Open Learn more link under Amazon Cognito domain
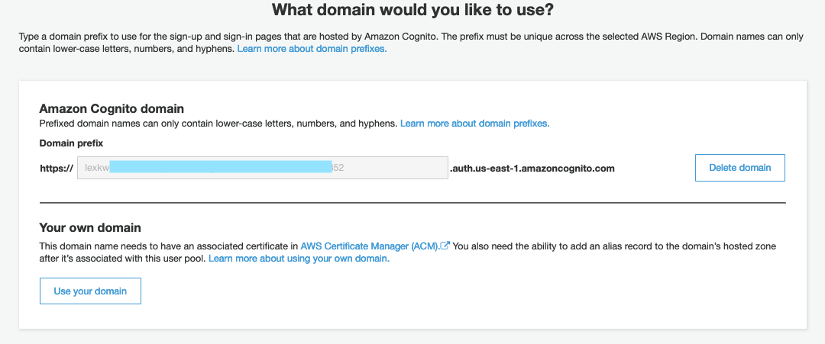This screenshot has height=344, width=825. (474, 124)
